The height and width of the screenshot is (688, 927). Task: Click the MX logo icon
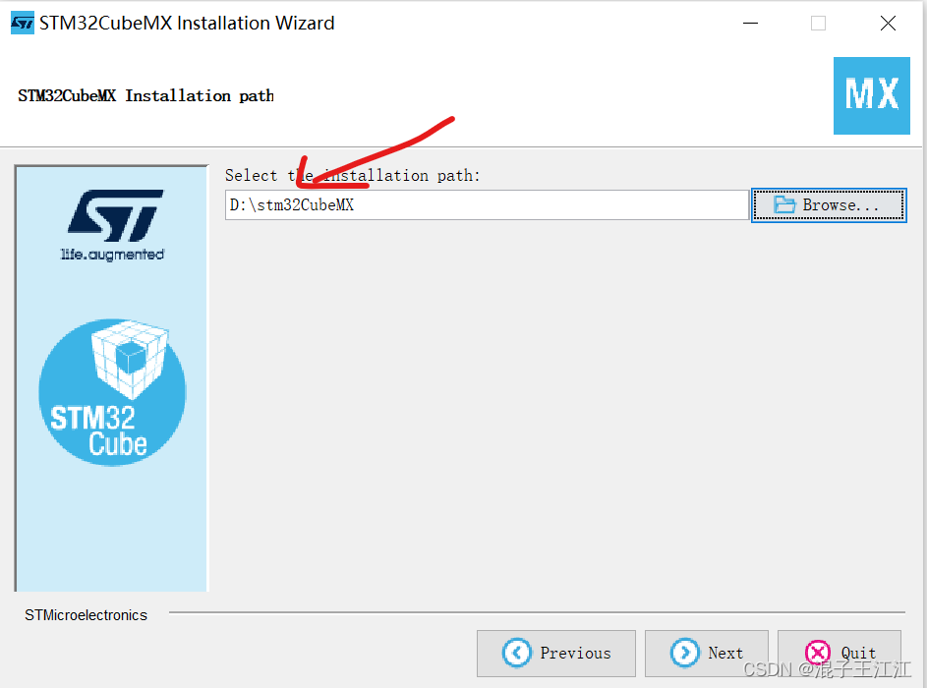coord(871,95)
